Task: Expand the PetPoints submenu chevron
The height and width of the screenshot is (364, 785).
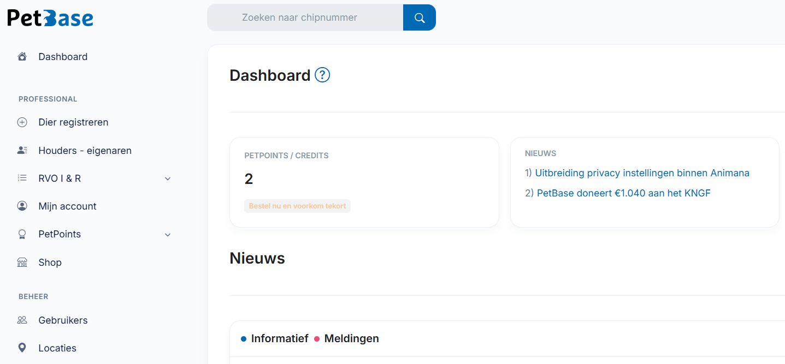Action: tap(167, 234)
